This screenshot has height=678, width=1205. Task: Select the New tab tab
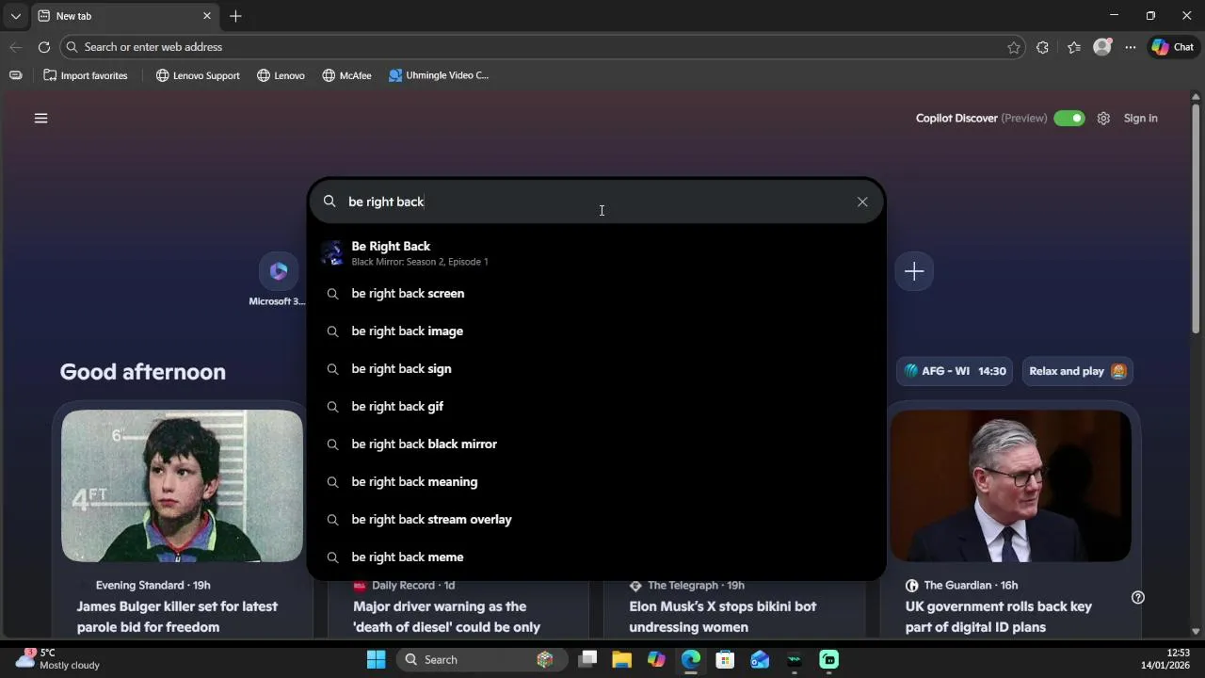click(x=124, y=16)
